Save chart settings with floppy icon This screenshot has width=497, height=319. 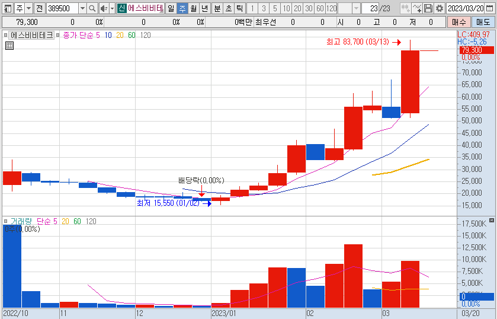pos(428,8)
